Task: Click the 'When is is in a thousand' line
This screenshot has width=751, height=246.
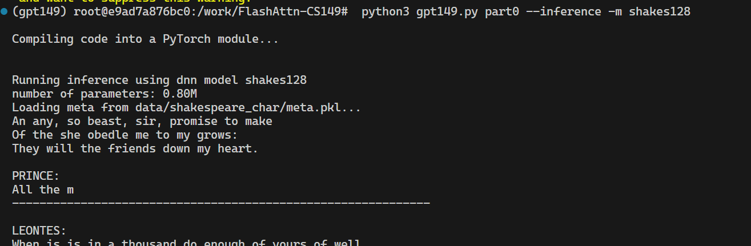Action: (187, 242)
